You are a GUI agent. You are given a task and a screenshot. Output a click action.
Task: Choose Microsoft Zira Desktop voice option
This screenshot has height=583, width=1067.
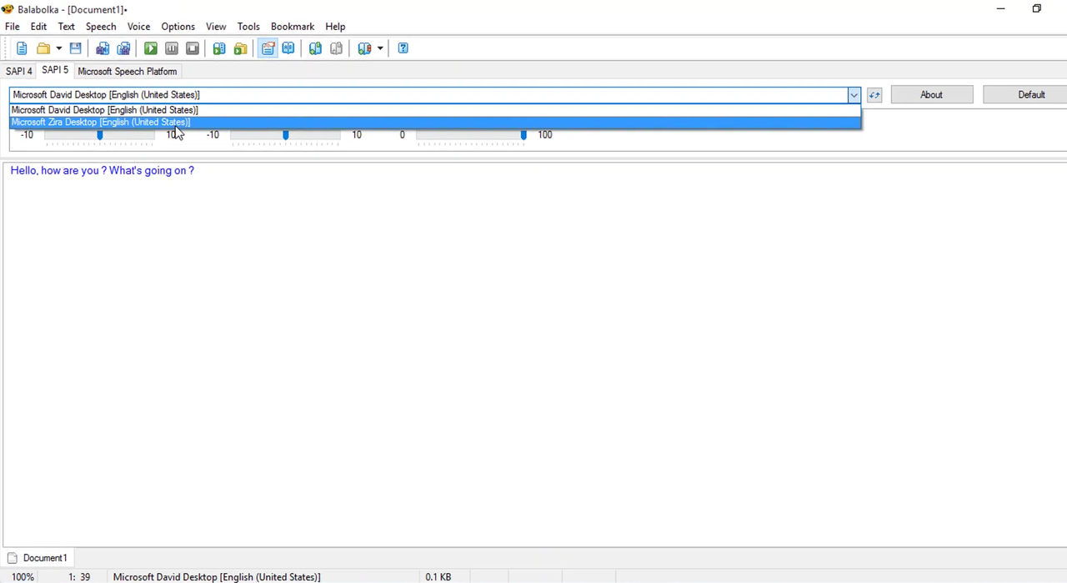pyautogui.click(x=435, y=122)
